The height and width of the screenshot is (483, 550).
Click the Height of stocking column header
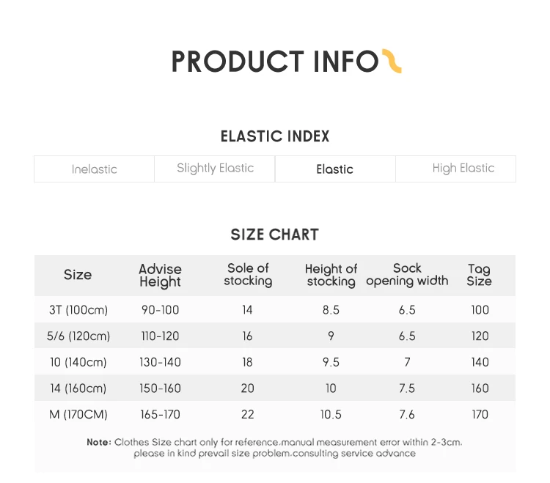331,275
